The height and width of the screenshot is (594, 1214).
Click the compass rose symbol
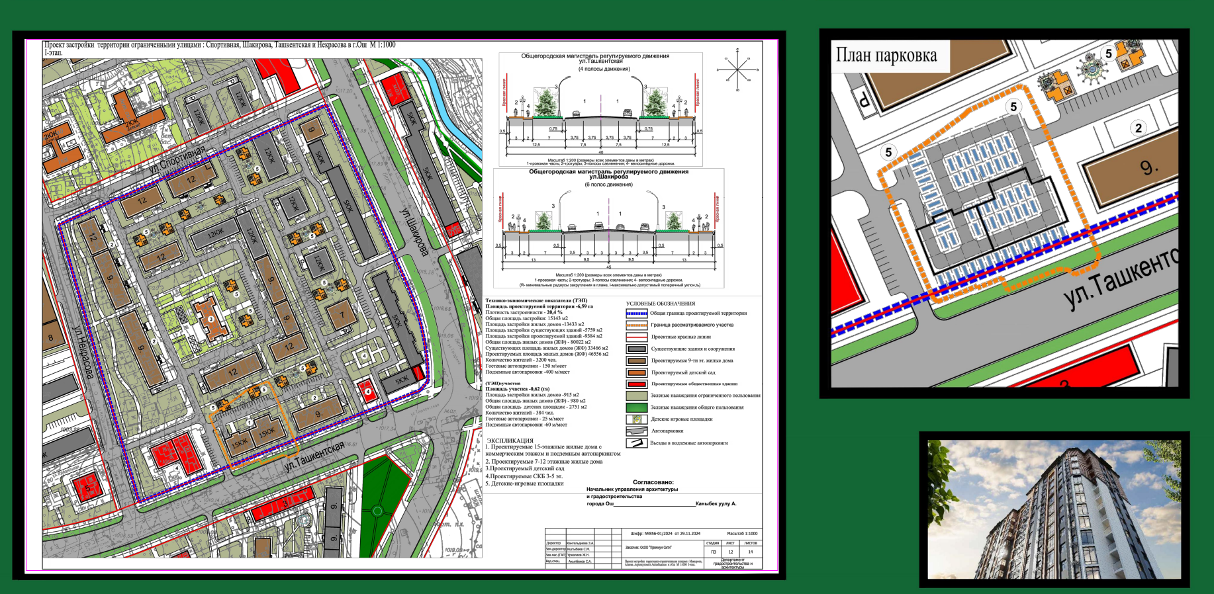coord(737,69)
